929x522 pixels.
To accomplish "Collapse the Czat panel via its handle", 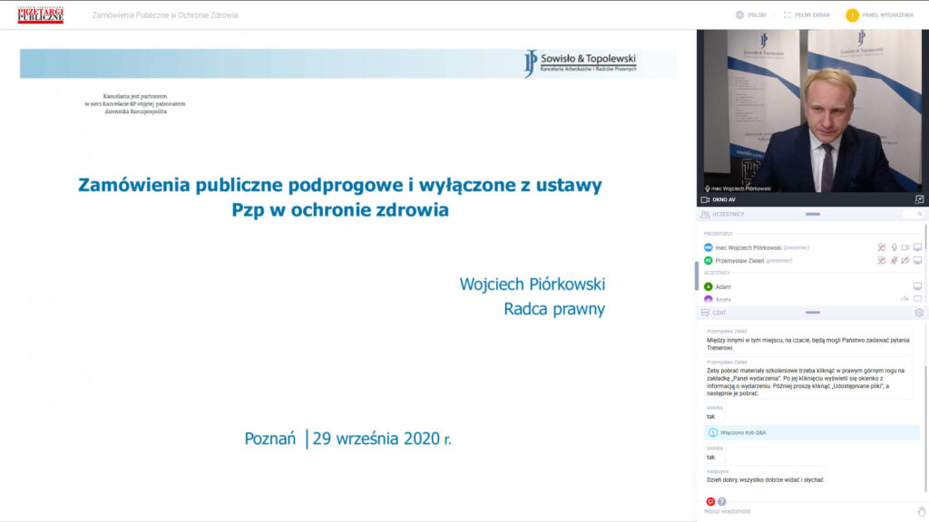I will point(812,313).
